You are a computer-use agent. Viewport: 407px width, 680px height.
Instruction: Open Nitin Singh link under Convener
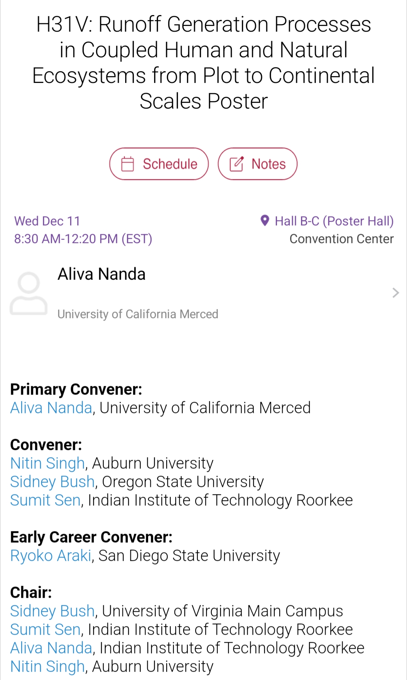coord(47,463)
